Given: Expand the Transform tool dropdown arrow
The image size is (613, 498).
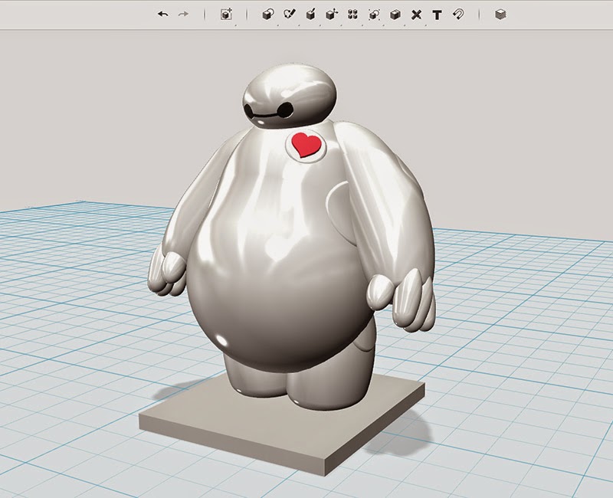Looking at the screenshot, I should click(x=235, y=25).
